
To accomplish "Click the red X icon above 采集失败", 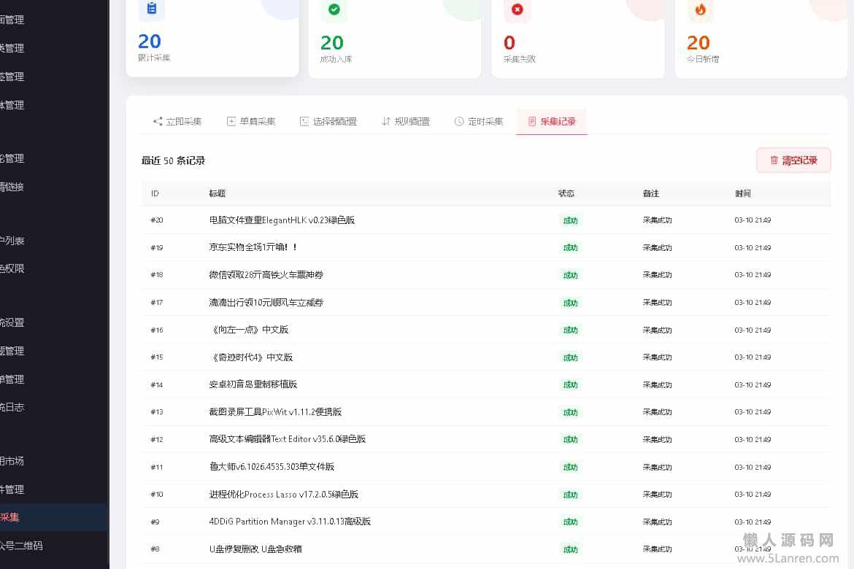I will [x=517, y=9].
